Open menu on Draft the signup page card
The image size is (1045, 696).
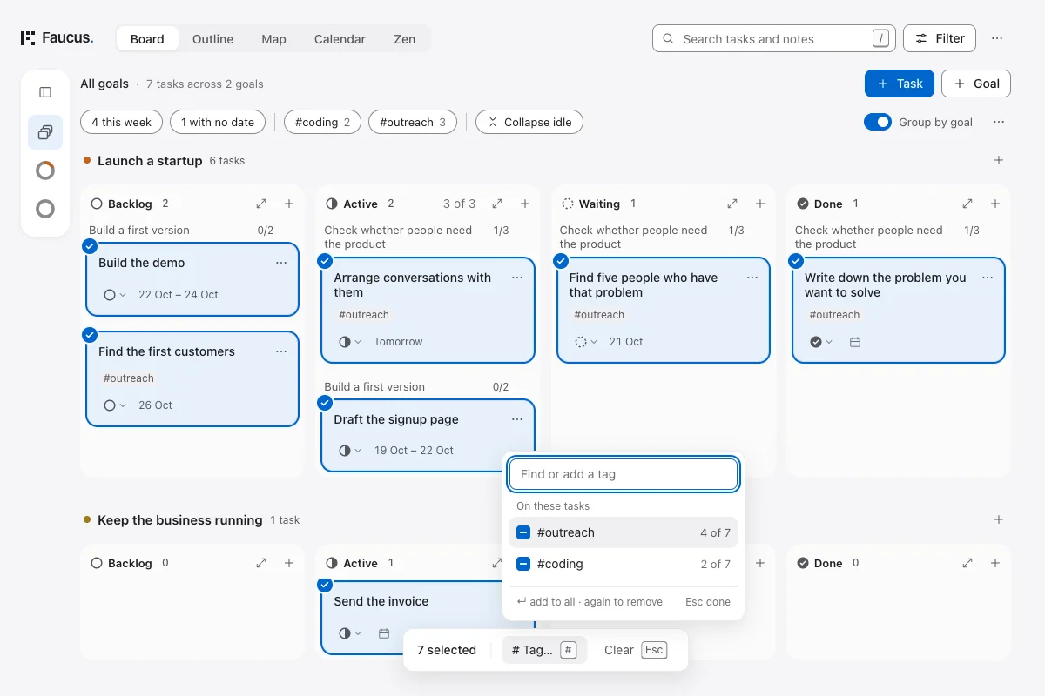[517, 419]
